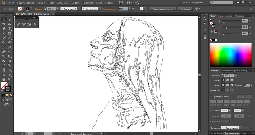Switch to Слои panel tab
The width and height of the screenshot is (255, 135).
point(244,133)
